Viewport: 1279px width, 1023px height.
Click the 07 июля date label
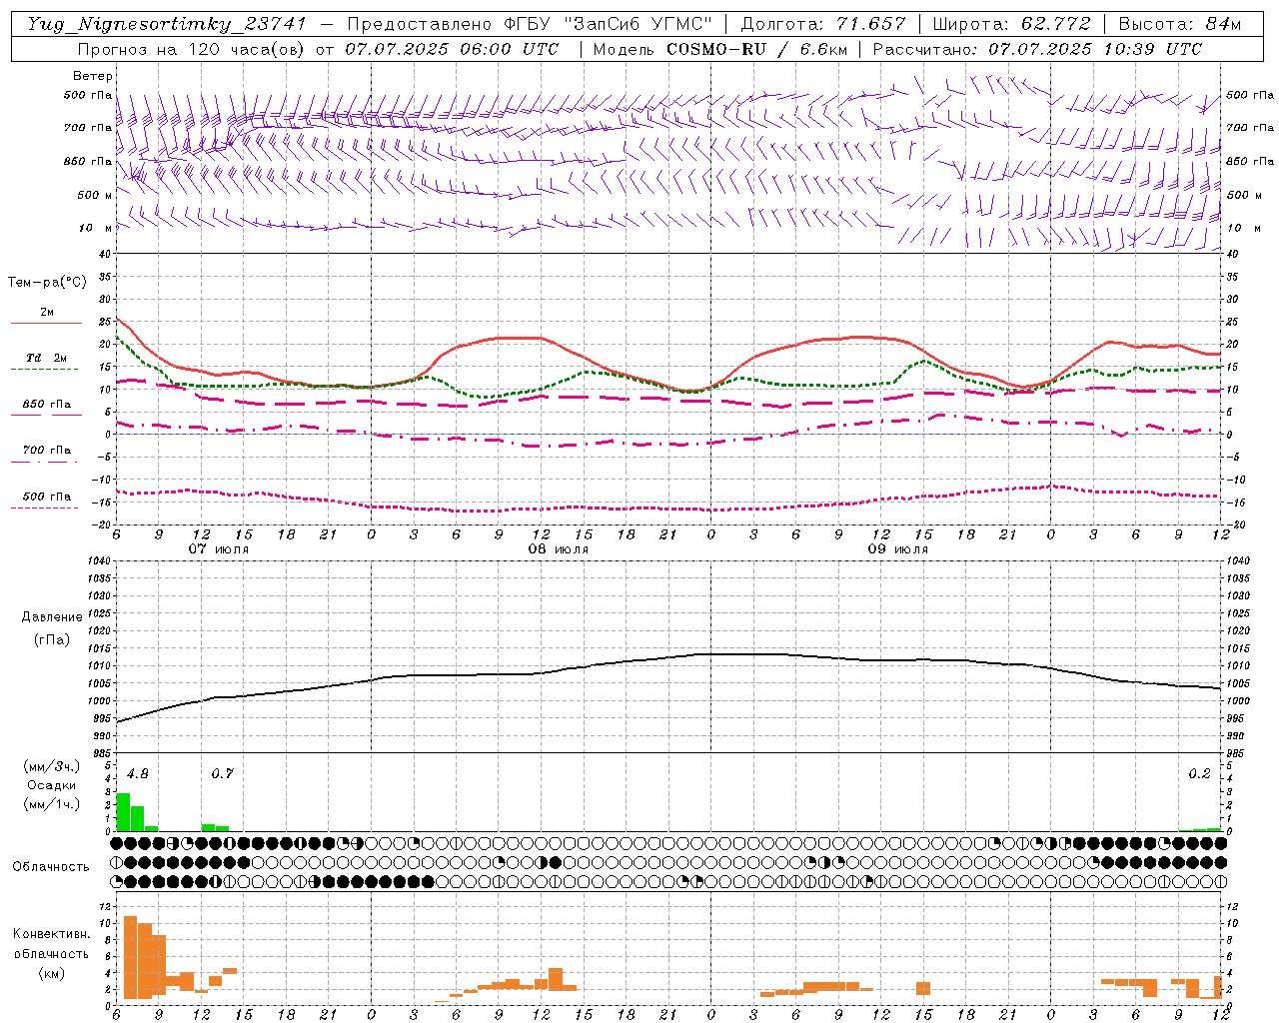click(219, 549)
